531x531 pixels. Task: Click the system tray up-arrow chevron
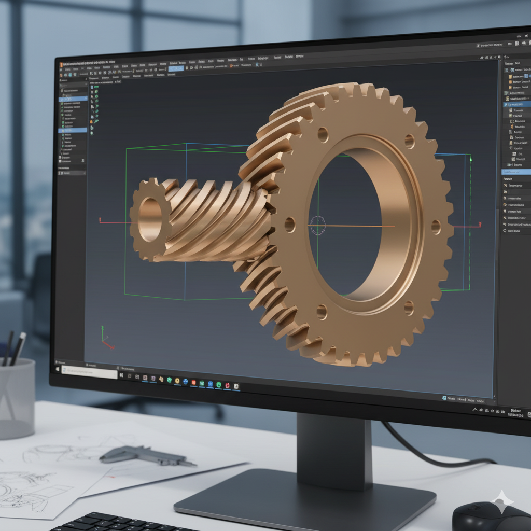tap(474, 409)
